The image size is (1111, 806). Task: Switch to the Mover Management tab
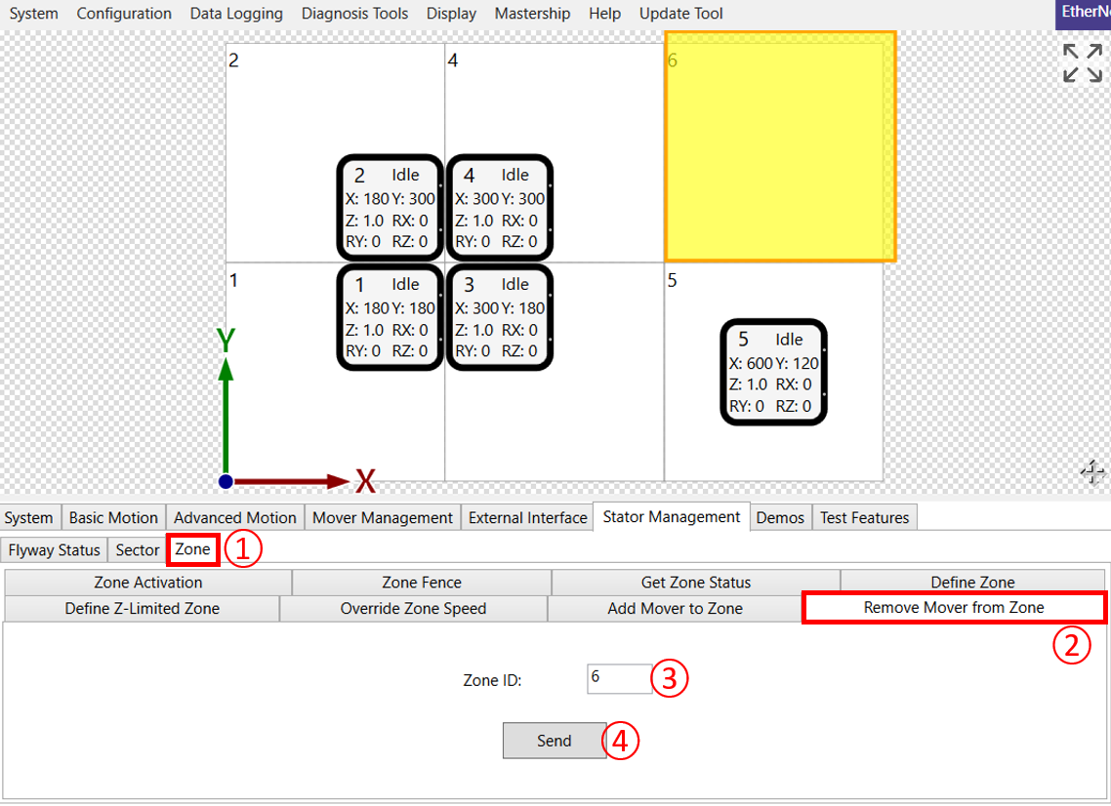[x=383, y=518]
